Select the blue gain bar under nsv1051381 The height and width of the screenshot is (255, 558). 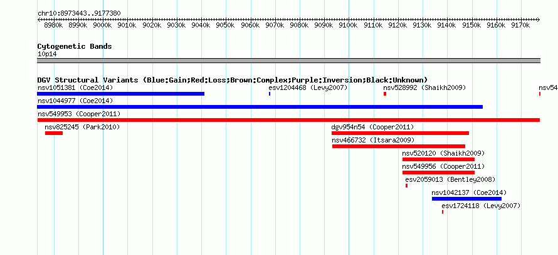[120, 94]
